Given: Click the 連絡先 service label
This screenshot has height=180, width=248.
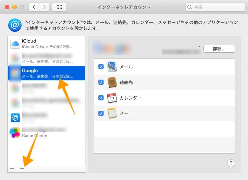Looking at the screenshot, I should 126,82.
